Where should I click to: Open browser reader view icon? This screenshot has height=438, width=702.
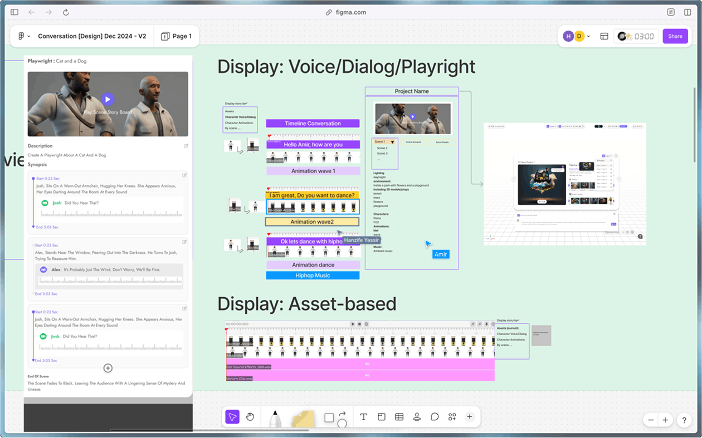coord(671,12)
